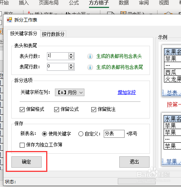181x187 pixels.
Task: Switch to 页面布局 ribbon tab
Action: pos(49,3)
